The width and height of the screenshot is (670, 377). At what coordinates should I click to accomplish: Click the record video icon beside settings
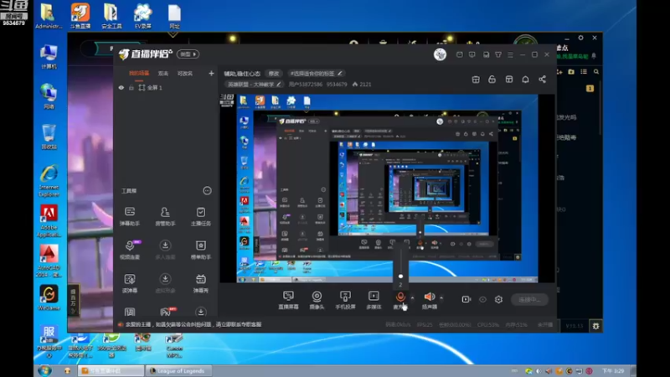tap(466, 300)
